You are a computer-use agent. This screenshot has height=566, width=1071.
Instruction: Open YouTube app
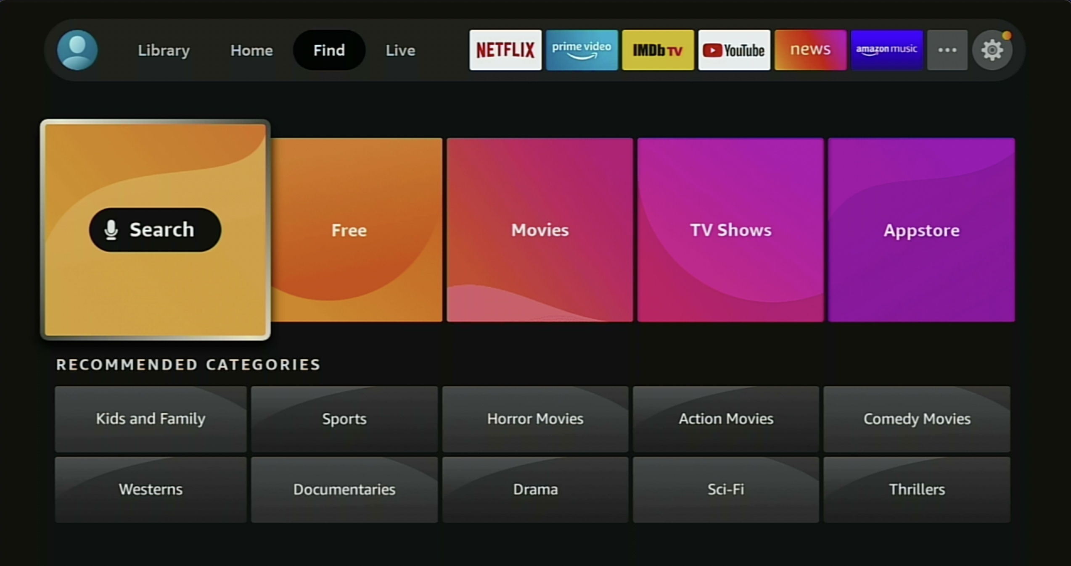click(x=733, y=49)
